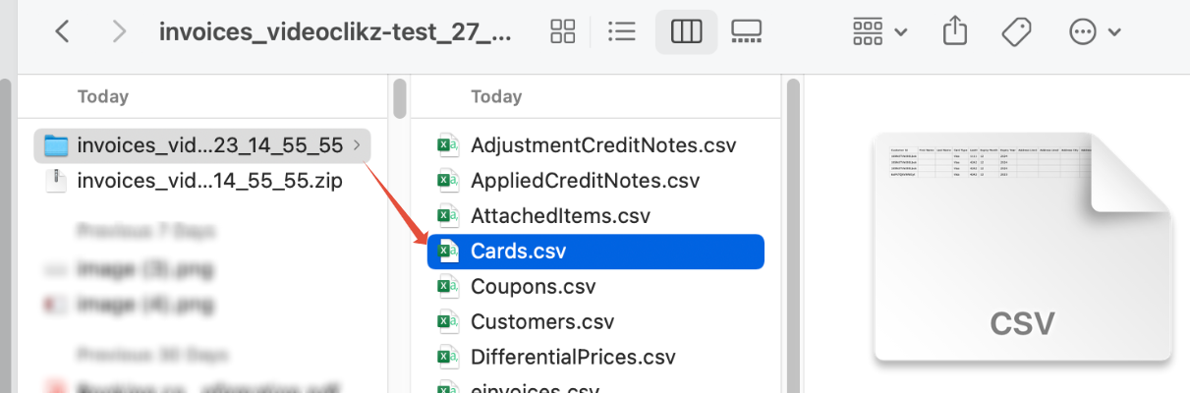
Task: Switch to column view
Action: [686, 31]
